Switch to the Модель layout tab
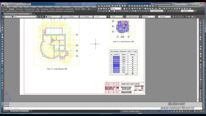The width and height of the screenshot is (206, 116). click(x=6, y=111)
